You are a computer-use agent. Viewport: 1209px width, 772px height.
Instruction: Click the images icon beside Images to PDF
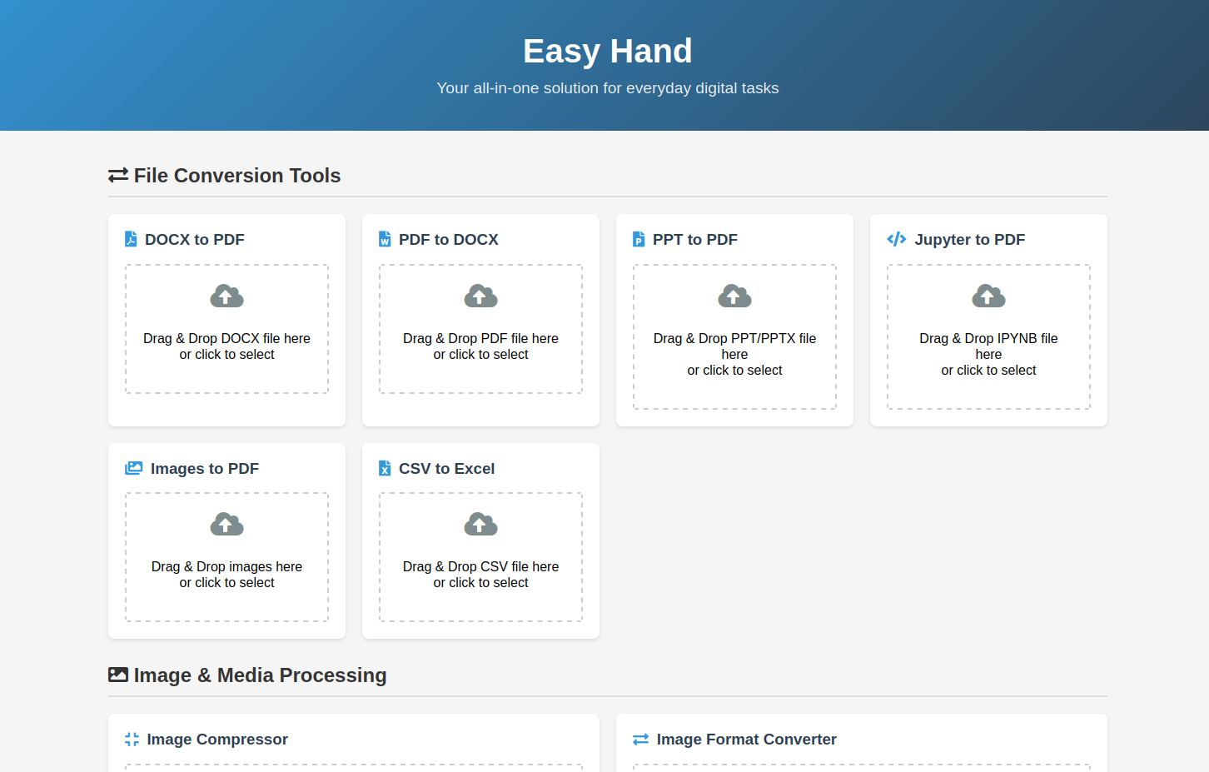pos(133,468)
